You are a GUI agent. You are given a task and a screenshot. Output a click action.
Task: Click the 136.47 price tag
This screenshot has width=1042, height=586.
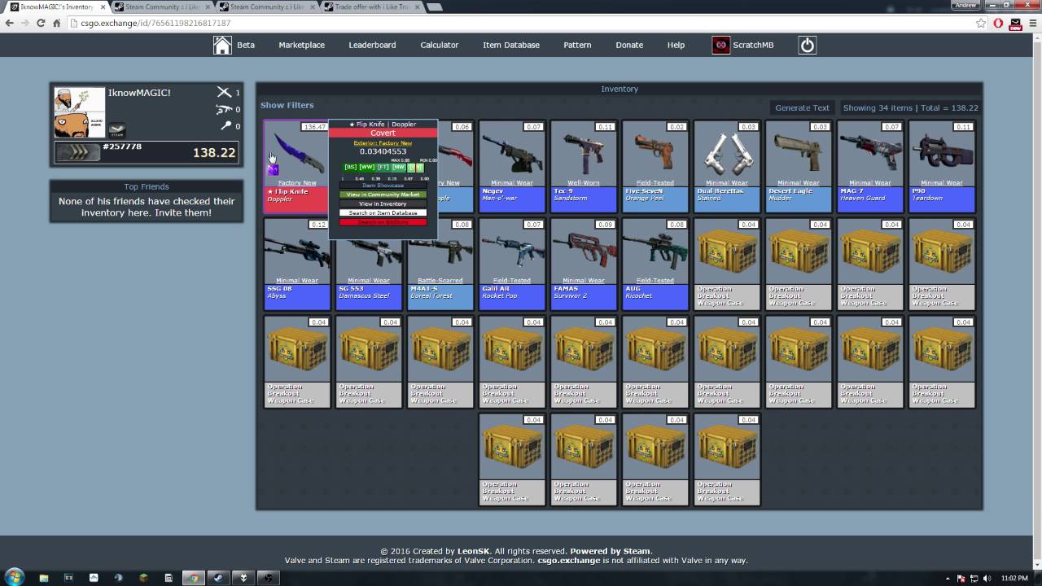pyautogui.click(x=314, y=127)
